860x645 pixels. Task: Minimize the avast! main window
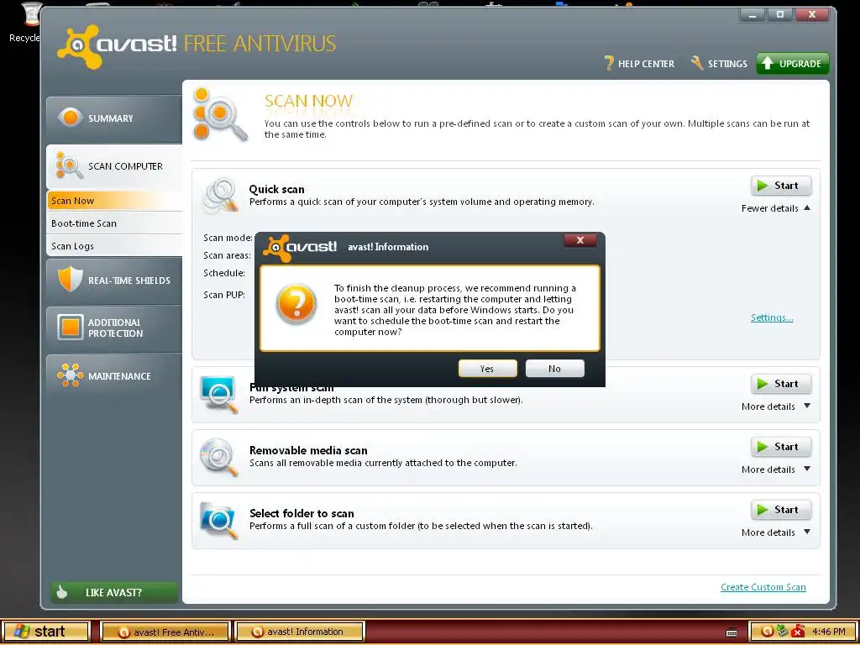[752, 15]
